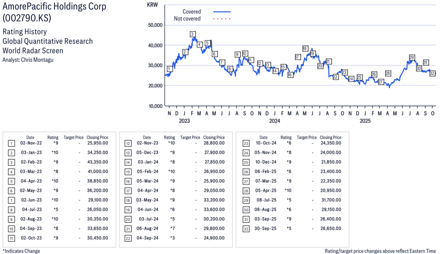
Task: Click the *Indicates Change footnote
Action: pyautogui.click(x=21, y=251)
